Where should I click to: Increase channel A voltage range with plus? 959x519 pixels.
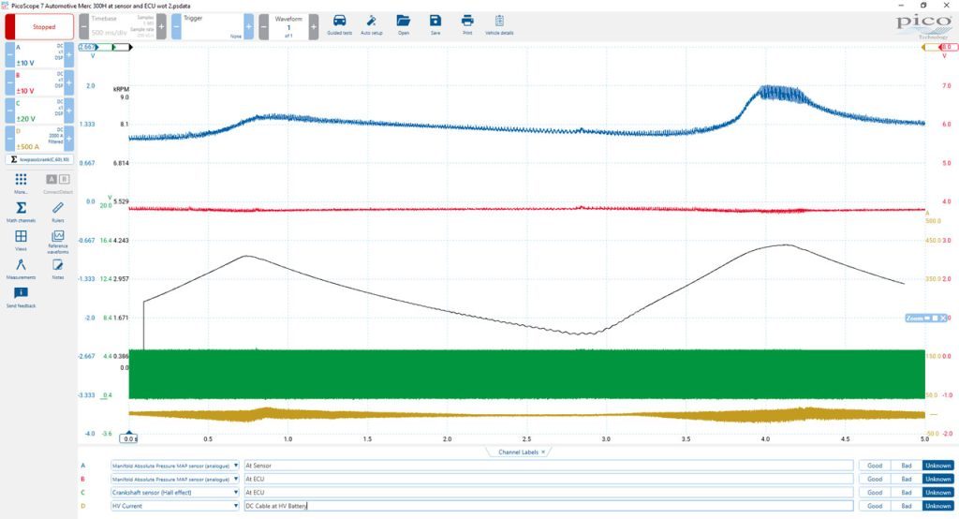(x=69, y=55)
